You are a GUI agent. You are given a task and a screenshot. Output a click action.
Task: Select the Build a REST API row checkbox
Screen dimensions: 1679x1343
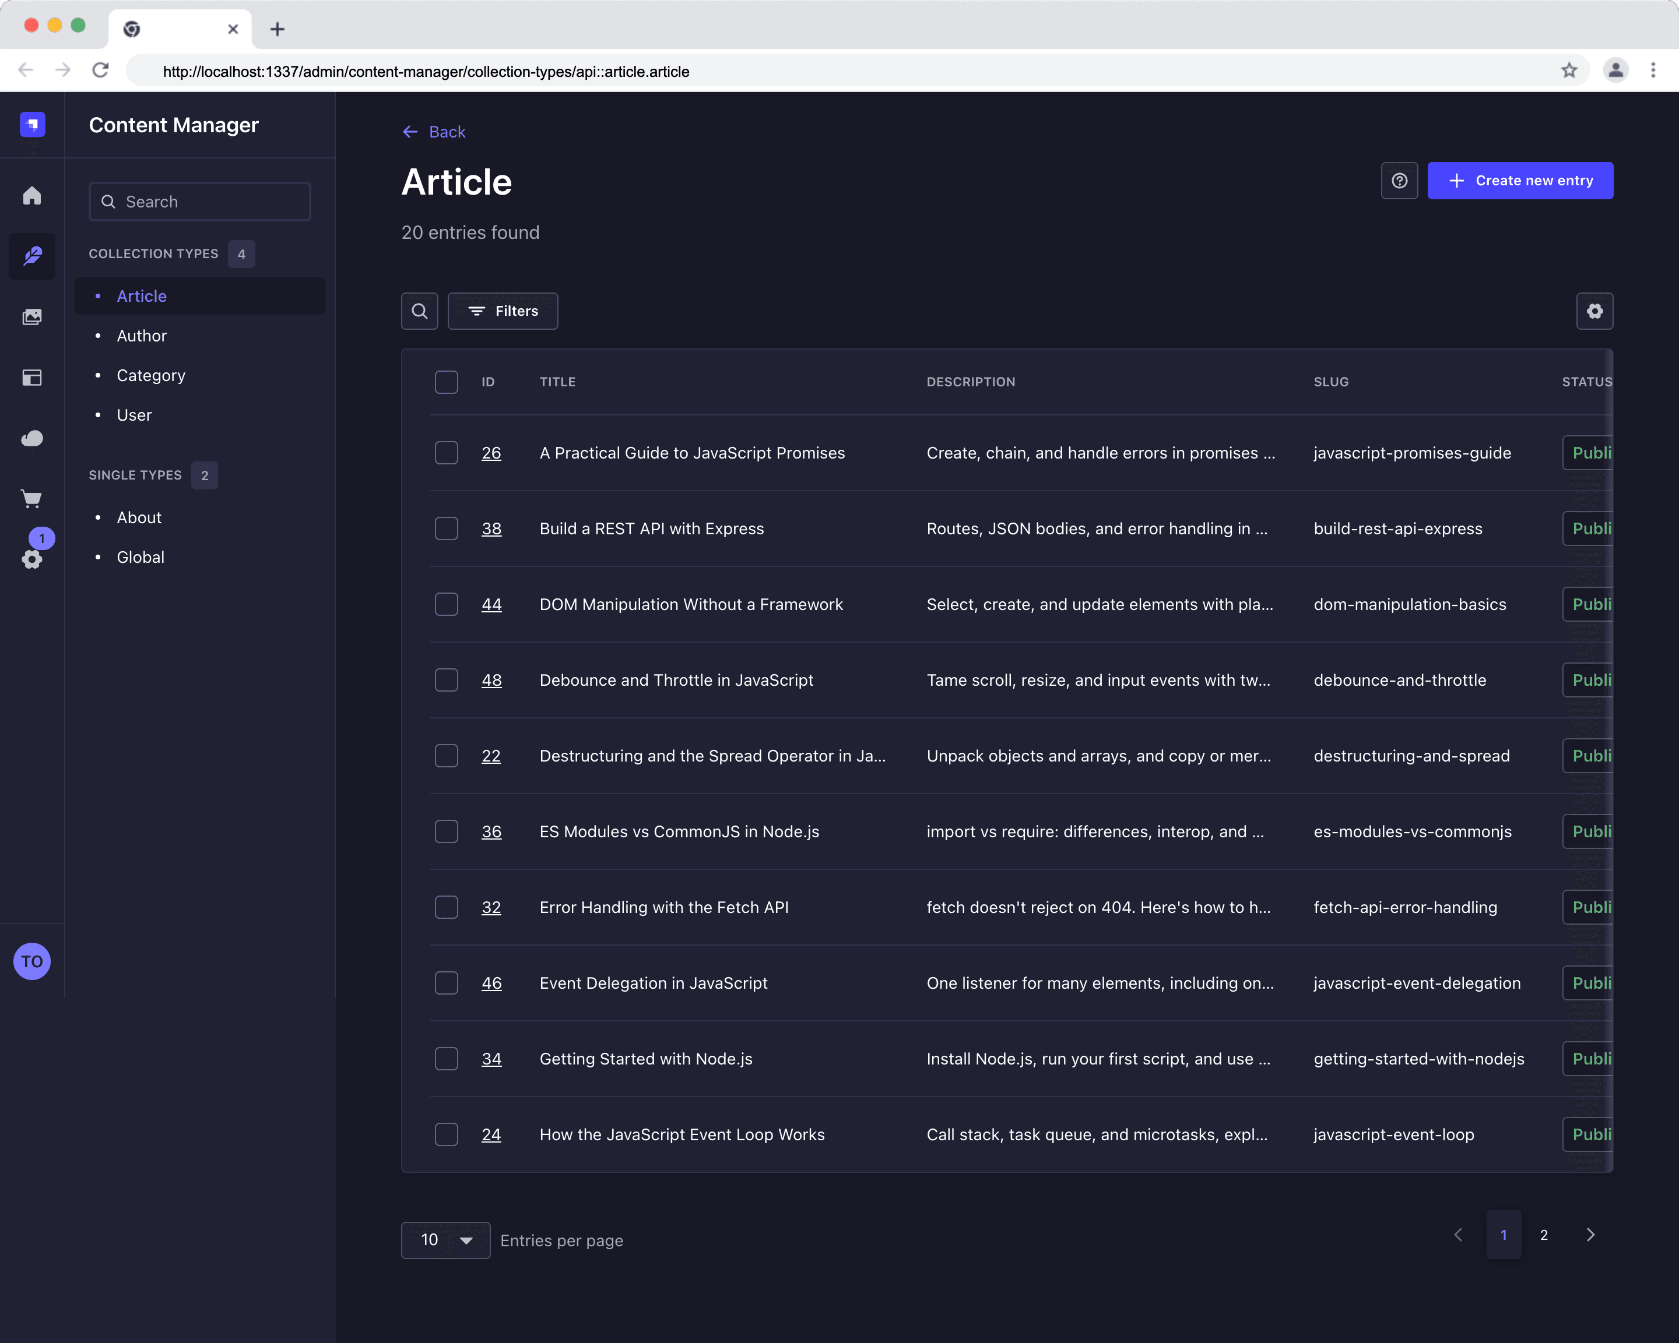point(446,529)
